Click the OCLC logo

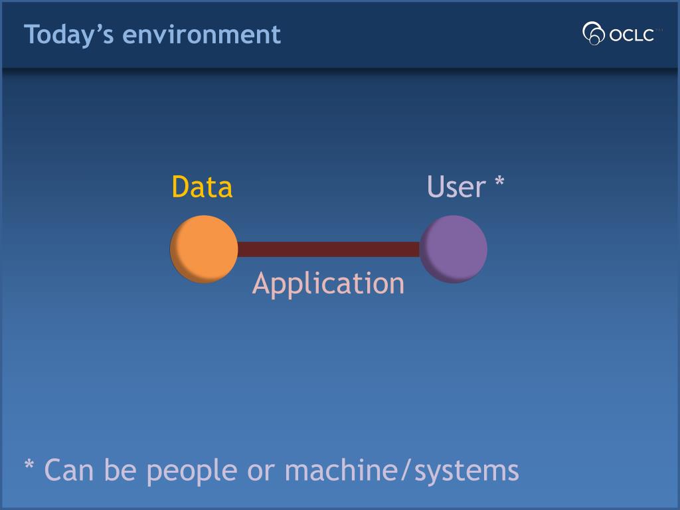[x=622, y=33]
